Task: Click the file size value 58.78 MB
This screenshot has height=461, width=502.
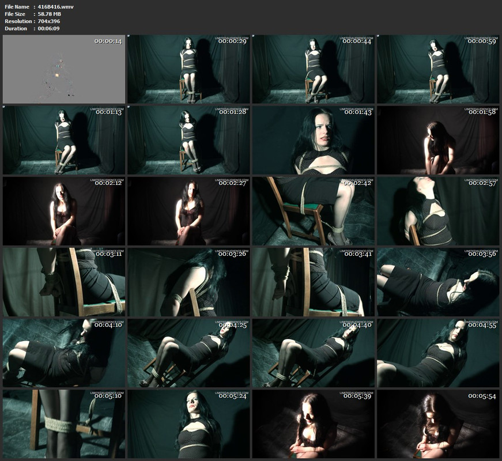Action: [x=50, y=14]
